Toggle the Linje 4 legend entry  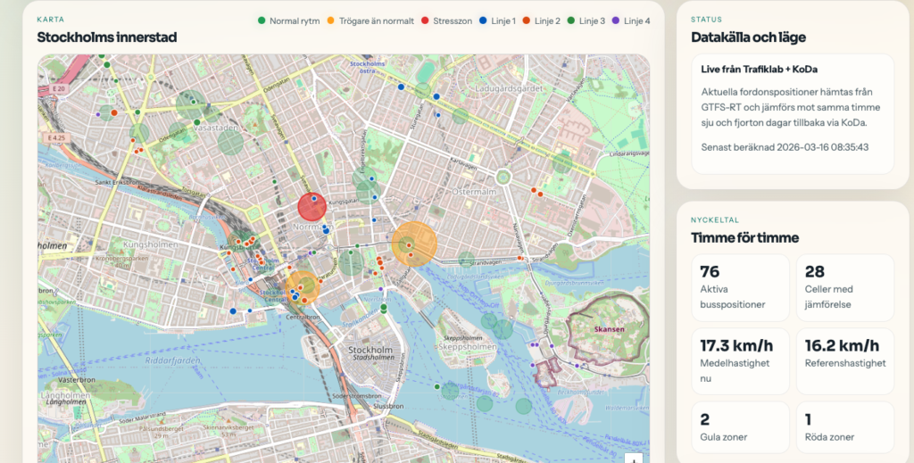pos(632,21)
